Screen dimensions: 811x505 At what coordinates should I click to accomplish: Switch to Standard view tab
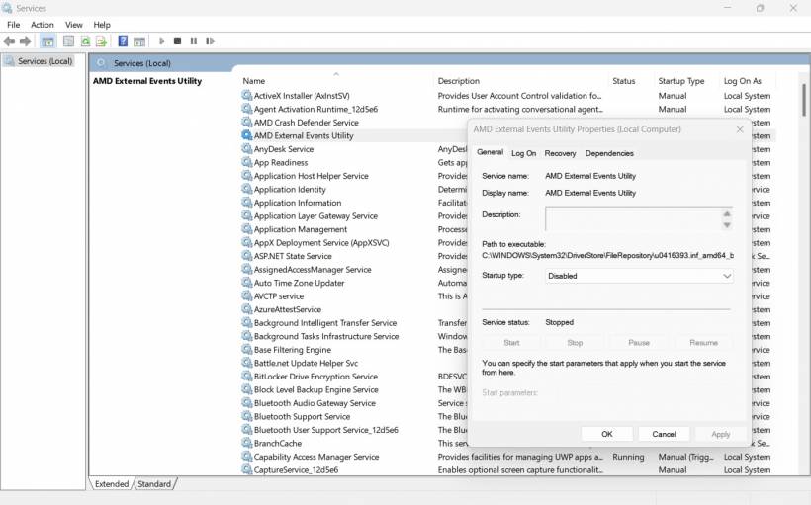click(x=154, y=484)
